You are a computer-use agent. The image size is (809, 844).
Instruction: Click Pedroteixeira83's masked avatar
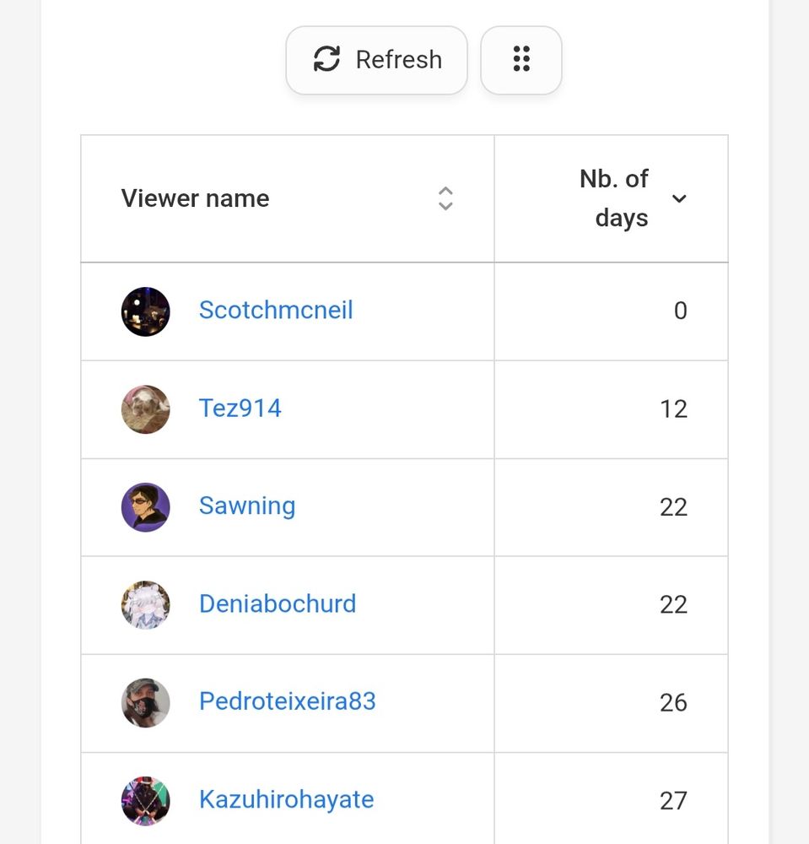pyautogui.click(x=146, y=702)
